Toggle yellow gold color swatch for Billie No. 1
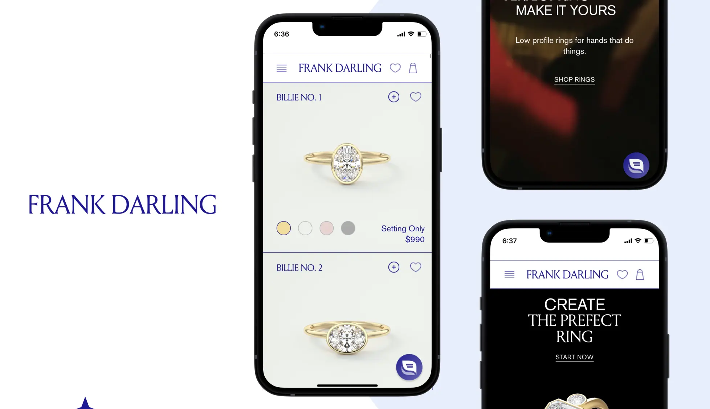 (x=283, y=228)
